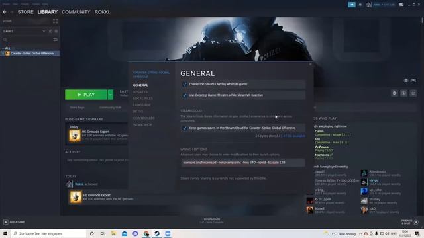Select the BETAS properties tab

138,112
